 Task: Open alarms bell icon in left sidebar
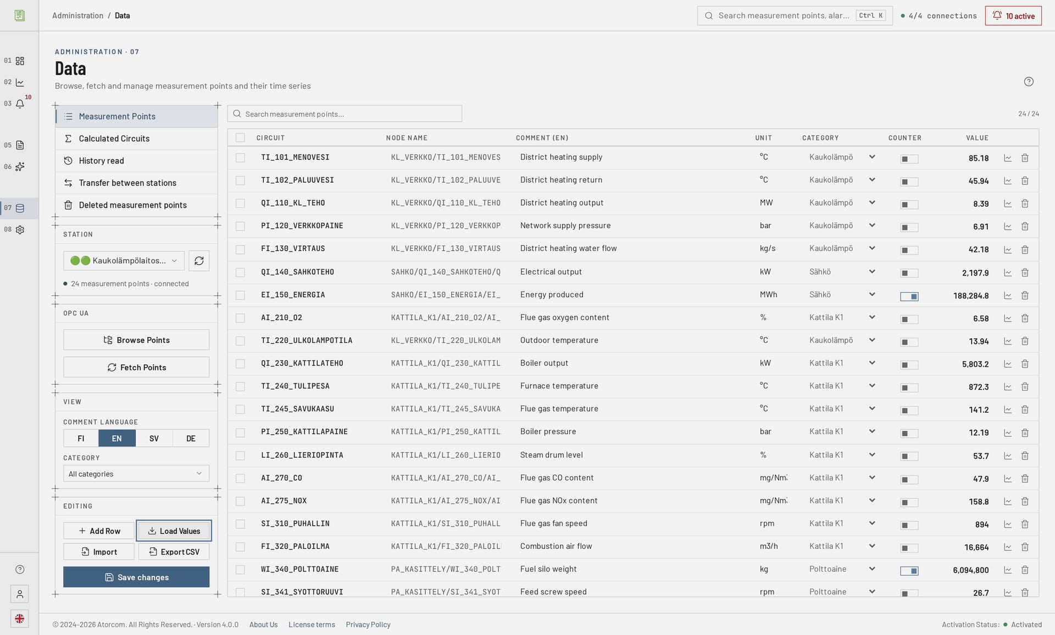pos(20,104)
